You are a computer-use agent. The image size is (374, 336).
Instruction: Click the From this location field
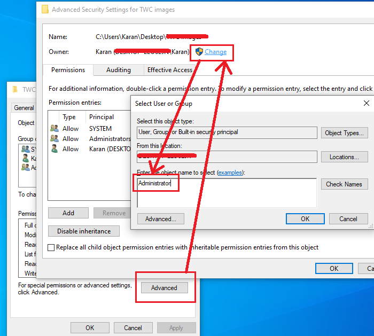(227, 157)
